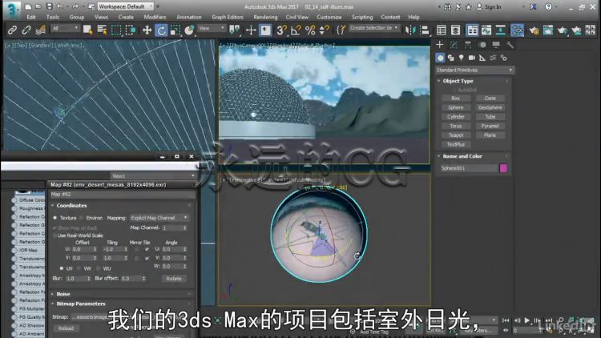Select the Link tool in main toolbar
The width and height of the screenshot is (601, 338).
(x=12, y=30)
